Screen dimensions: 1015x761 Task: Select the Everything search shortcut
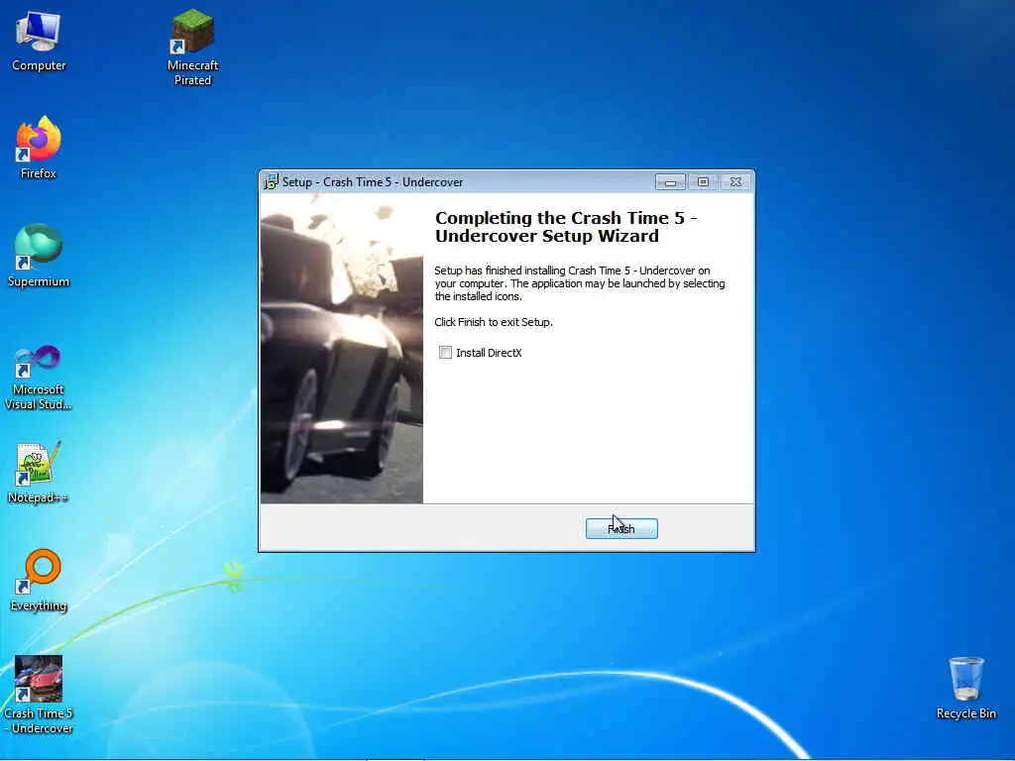[x=39, y=581]
